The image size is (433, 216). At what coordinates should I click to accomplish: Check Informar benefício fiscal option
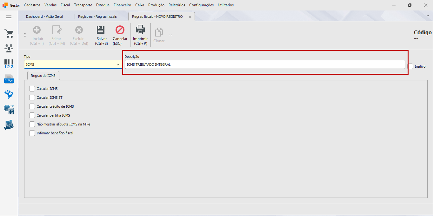point(32,133)
